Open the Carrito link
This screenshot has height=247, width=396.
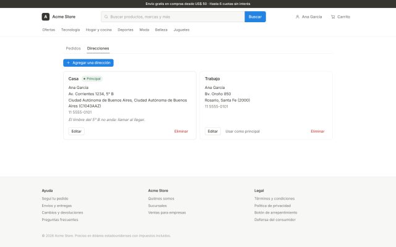[340, 17]
